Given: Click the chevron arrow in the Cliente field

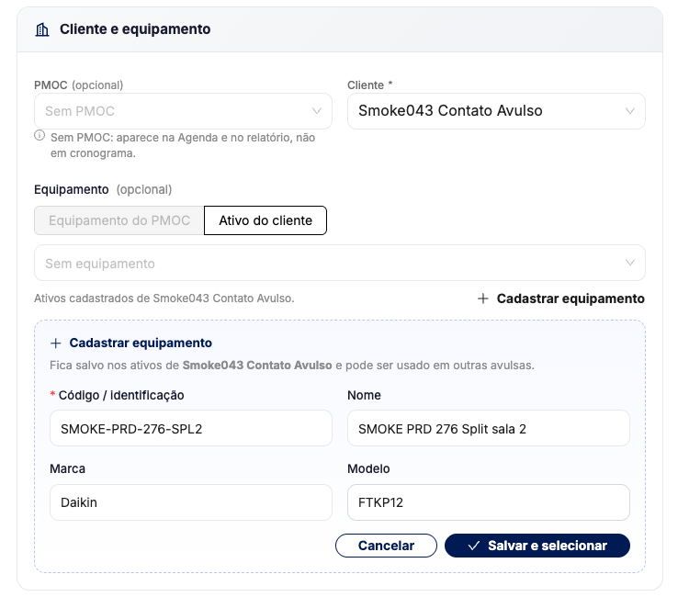Looking at the screenshot, I should click(x=630, y=111).
